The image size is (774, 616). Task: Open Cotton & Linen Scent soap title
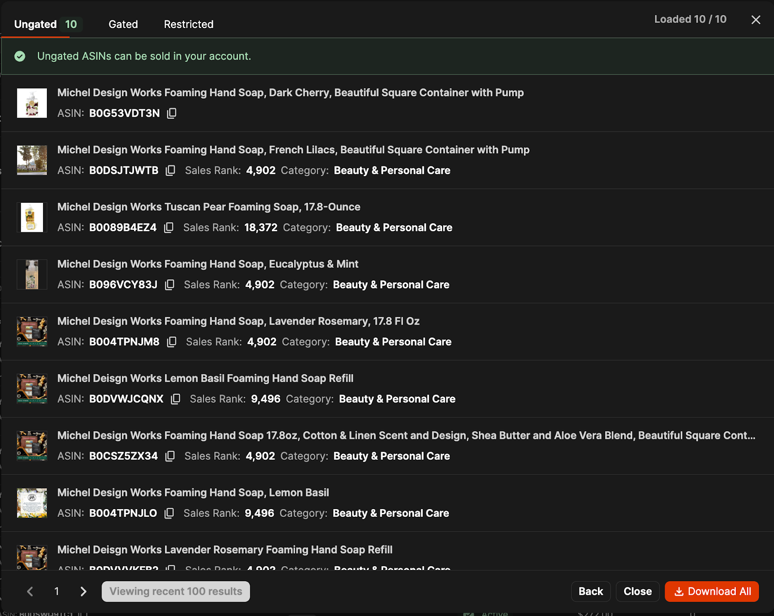406,435
